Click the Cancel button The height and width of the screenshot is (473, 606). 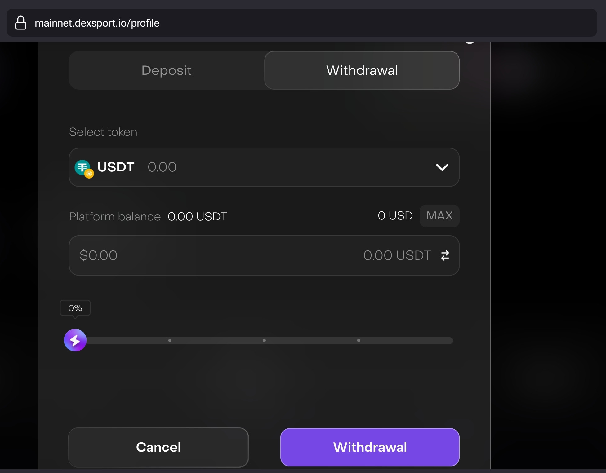(x=158, y=447)
